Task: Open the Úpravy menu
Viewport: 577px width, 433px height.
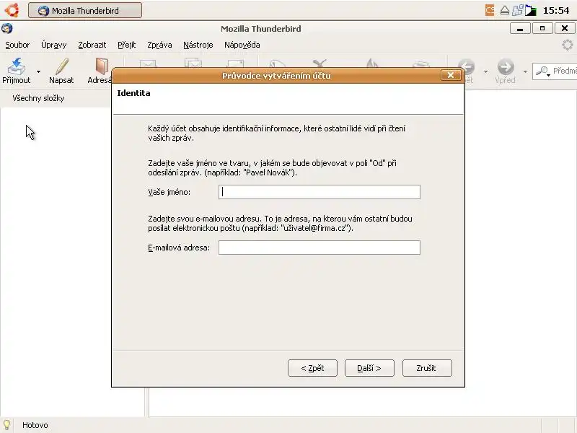Action: pos(53,45)
